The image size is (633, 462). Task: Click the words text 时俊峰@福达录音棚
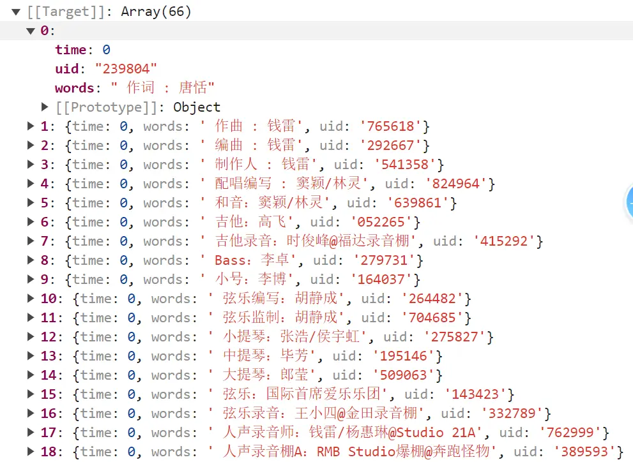[347, 241]
